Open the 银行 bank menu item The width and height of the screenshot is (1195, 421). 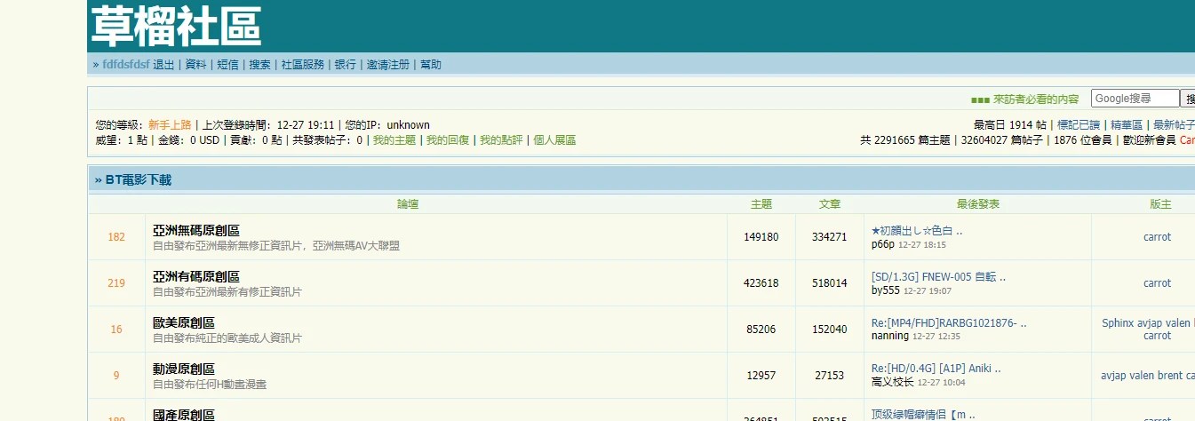346,65
